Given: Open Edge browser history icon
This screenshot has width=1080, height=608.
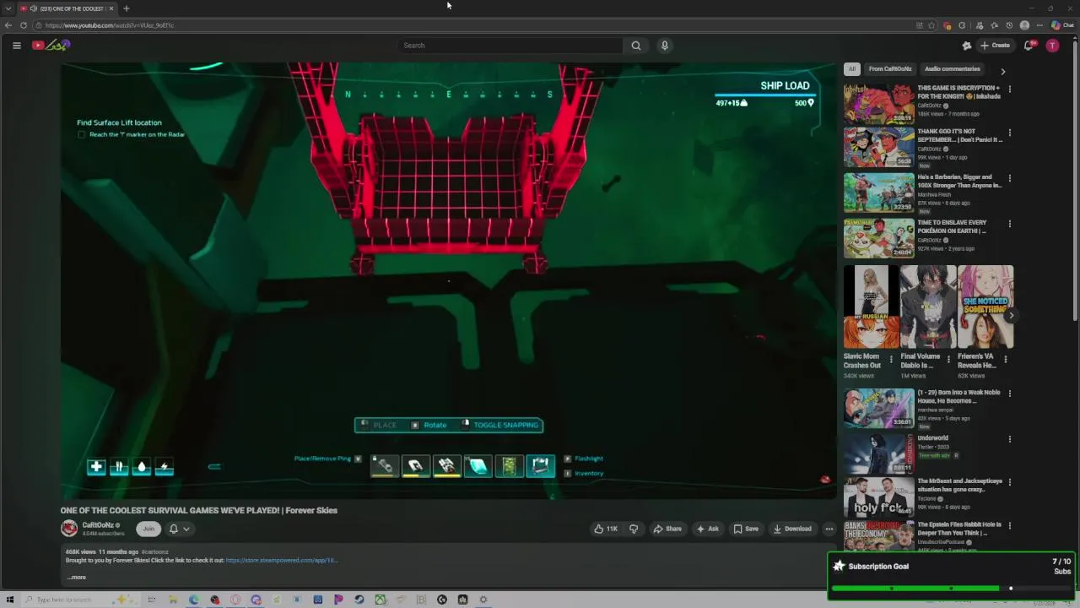Looking at the screenshot, I should 1009,25.
